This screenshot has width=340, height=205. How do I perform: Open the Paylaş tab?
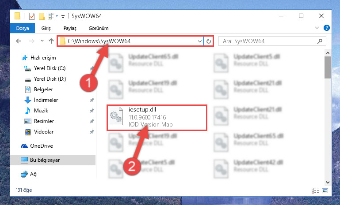(70, 28)
